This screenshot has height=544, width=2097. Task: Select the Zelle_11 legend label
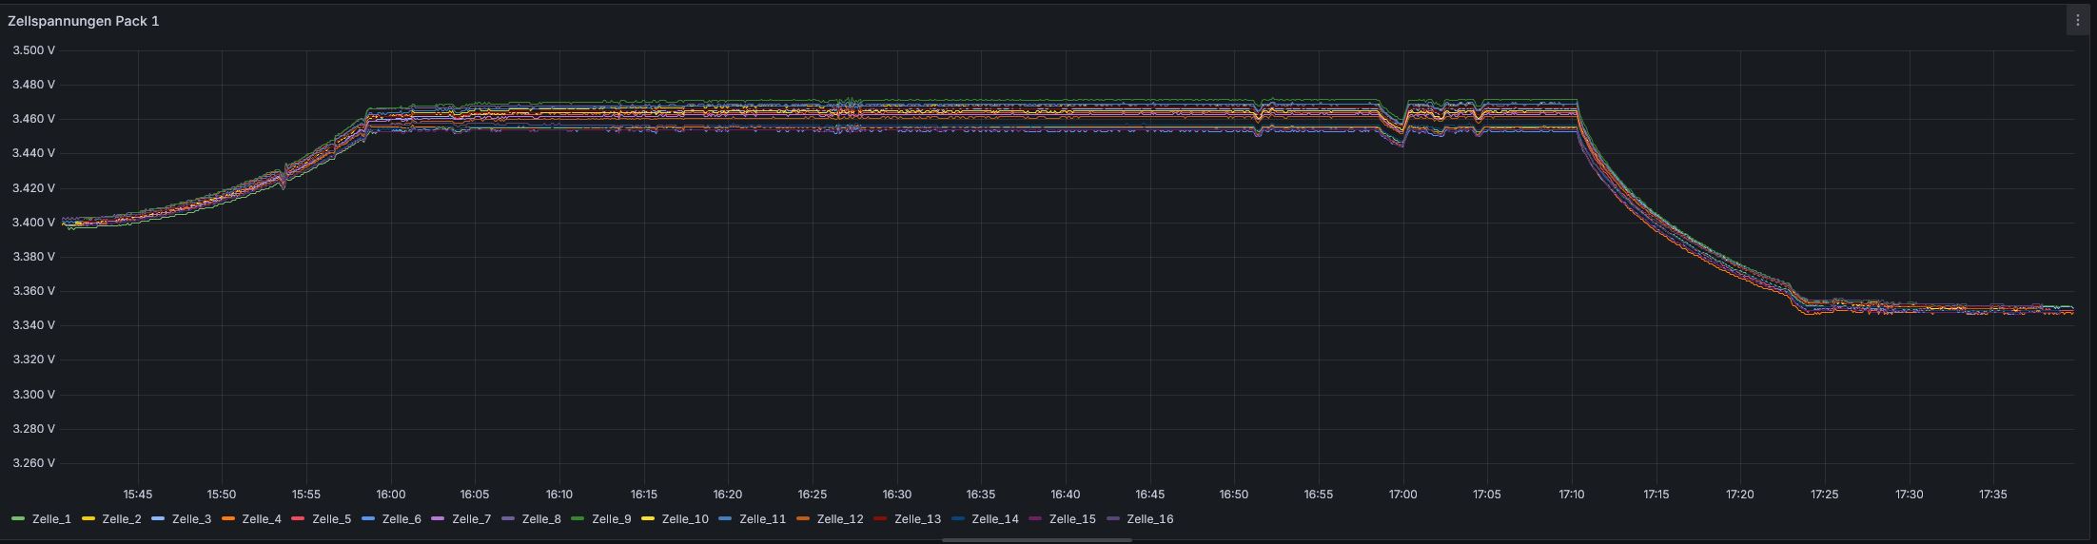pyautogui.click(x=762, y=519)
